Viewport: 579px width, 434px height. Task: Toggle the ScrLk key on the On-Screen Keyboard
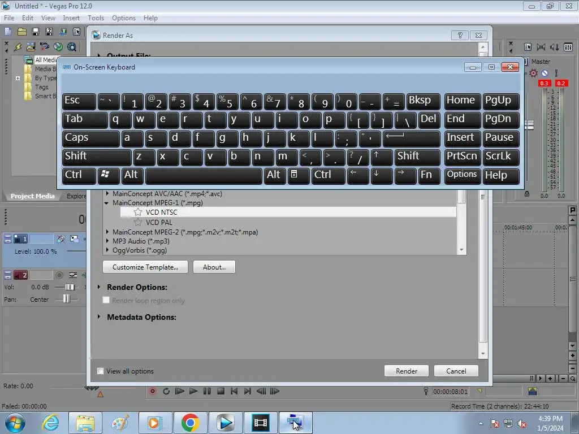501,157
